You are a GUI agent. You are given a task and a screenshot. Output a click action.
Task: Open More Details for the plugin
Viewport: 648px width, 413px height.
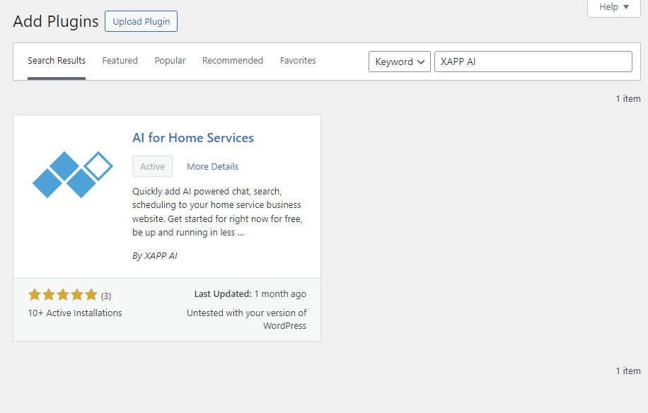(212, 166)
